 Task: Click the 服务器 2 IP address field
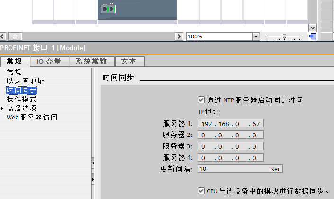pos(230,135)
